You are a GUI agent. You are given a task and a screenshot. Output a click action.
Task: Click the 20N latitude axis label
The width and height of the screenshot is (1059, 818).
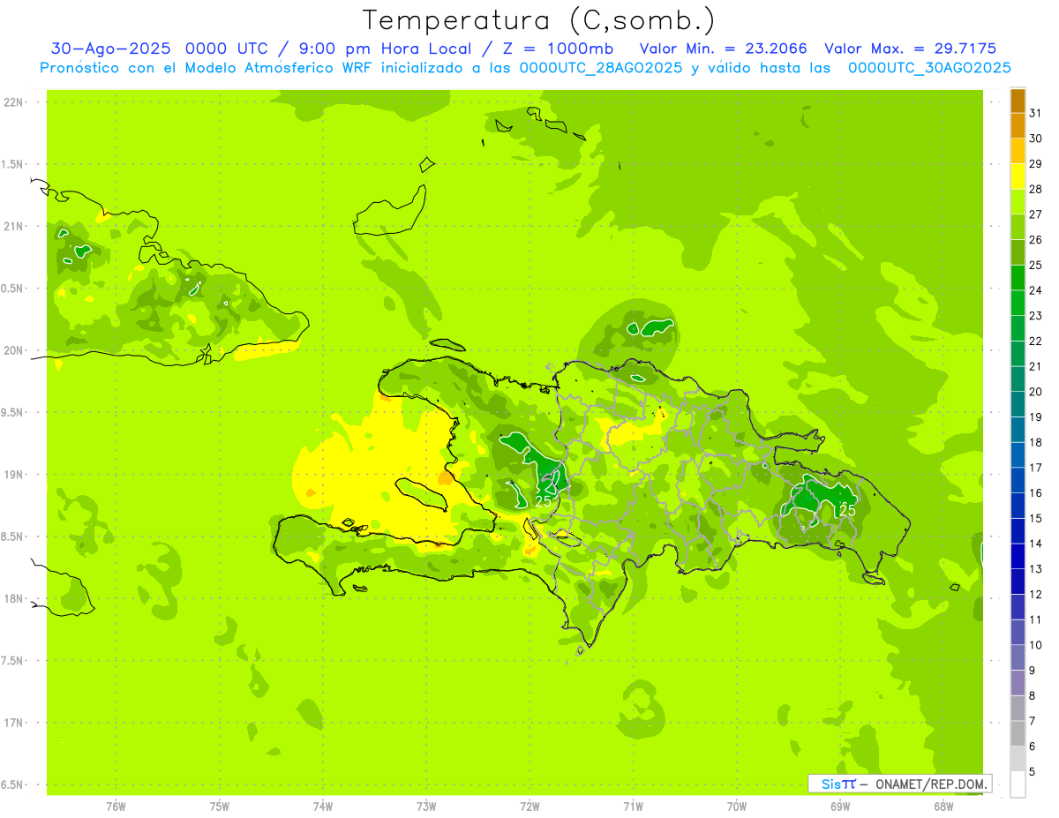[14, 350]
